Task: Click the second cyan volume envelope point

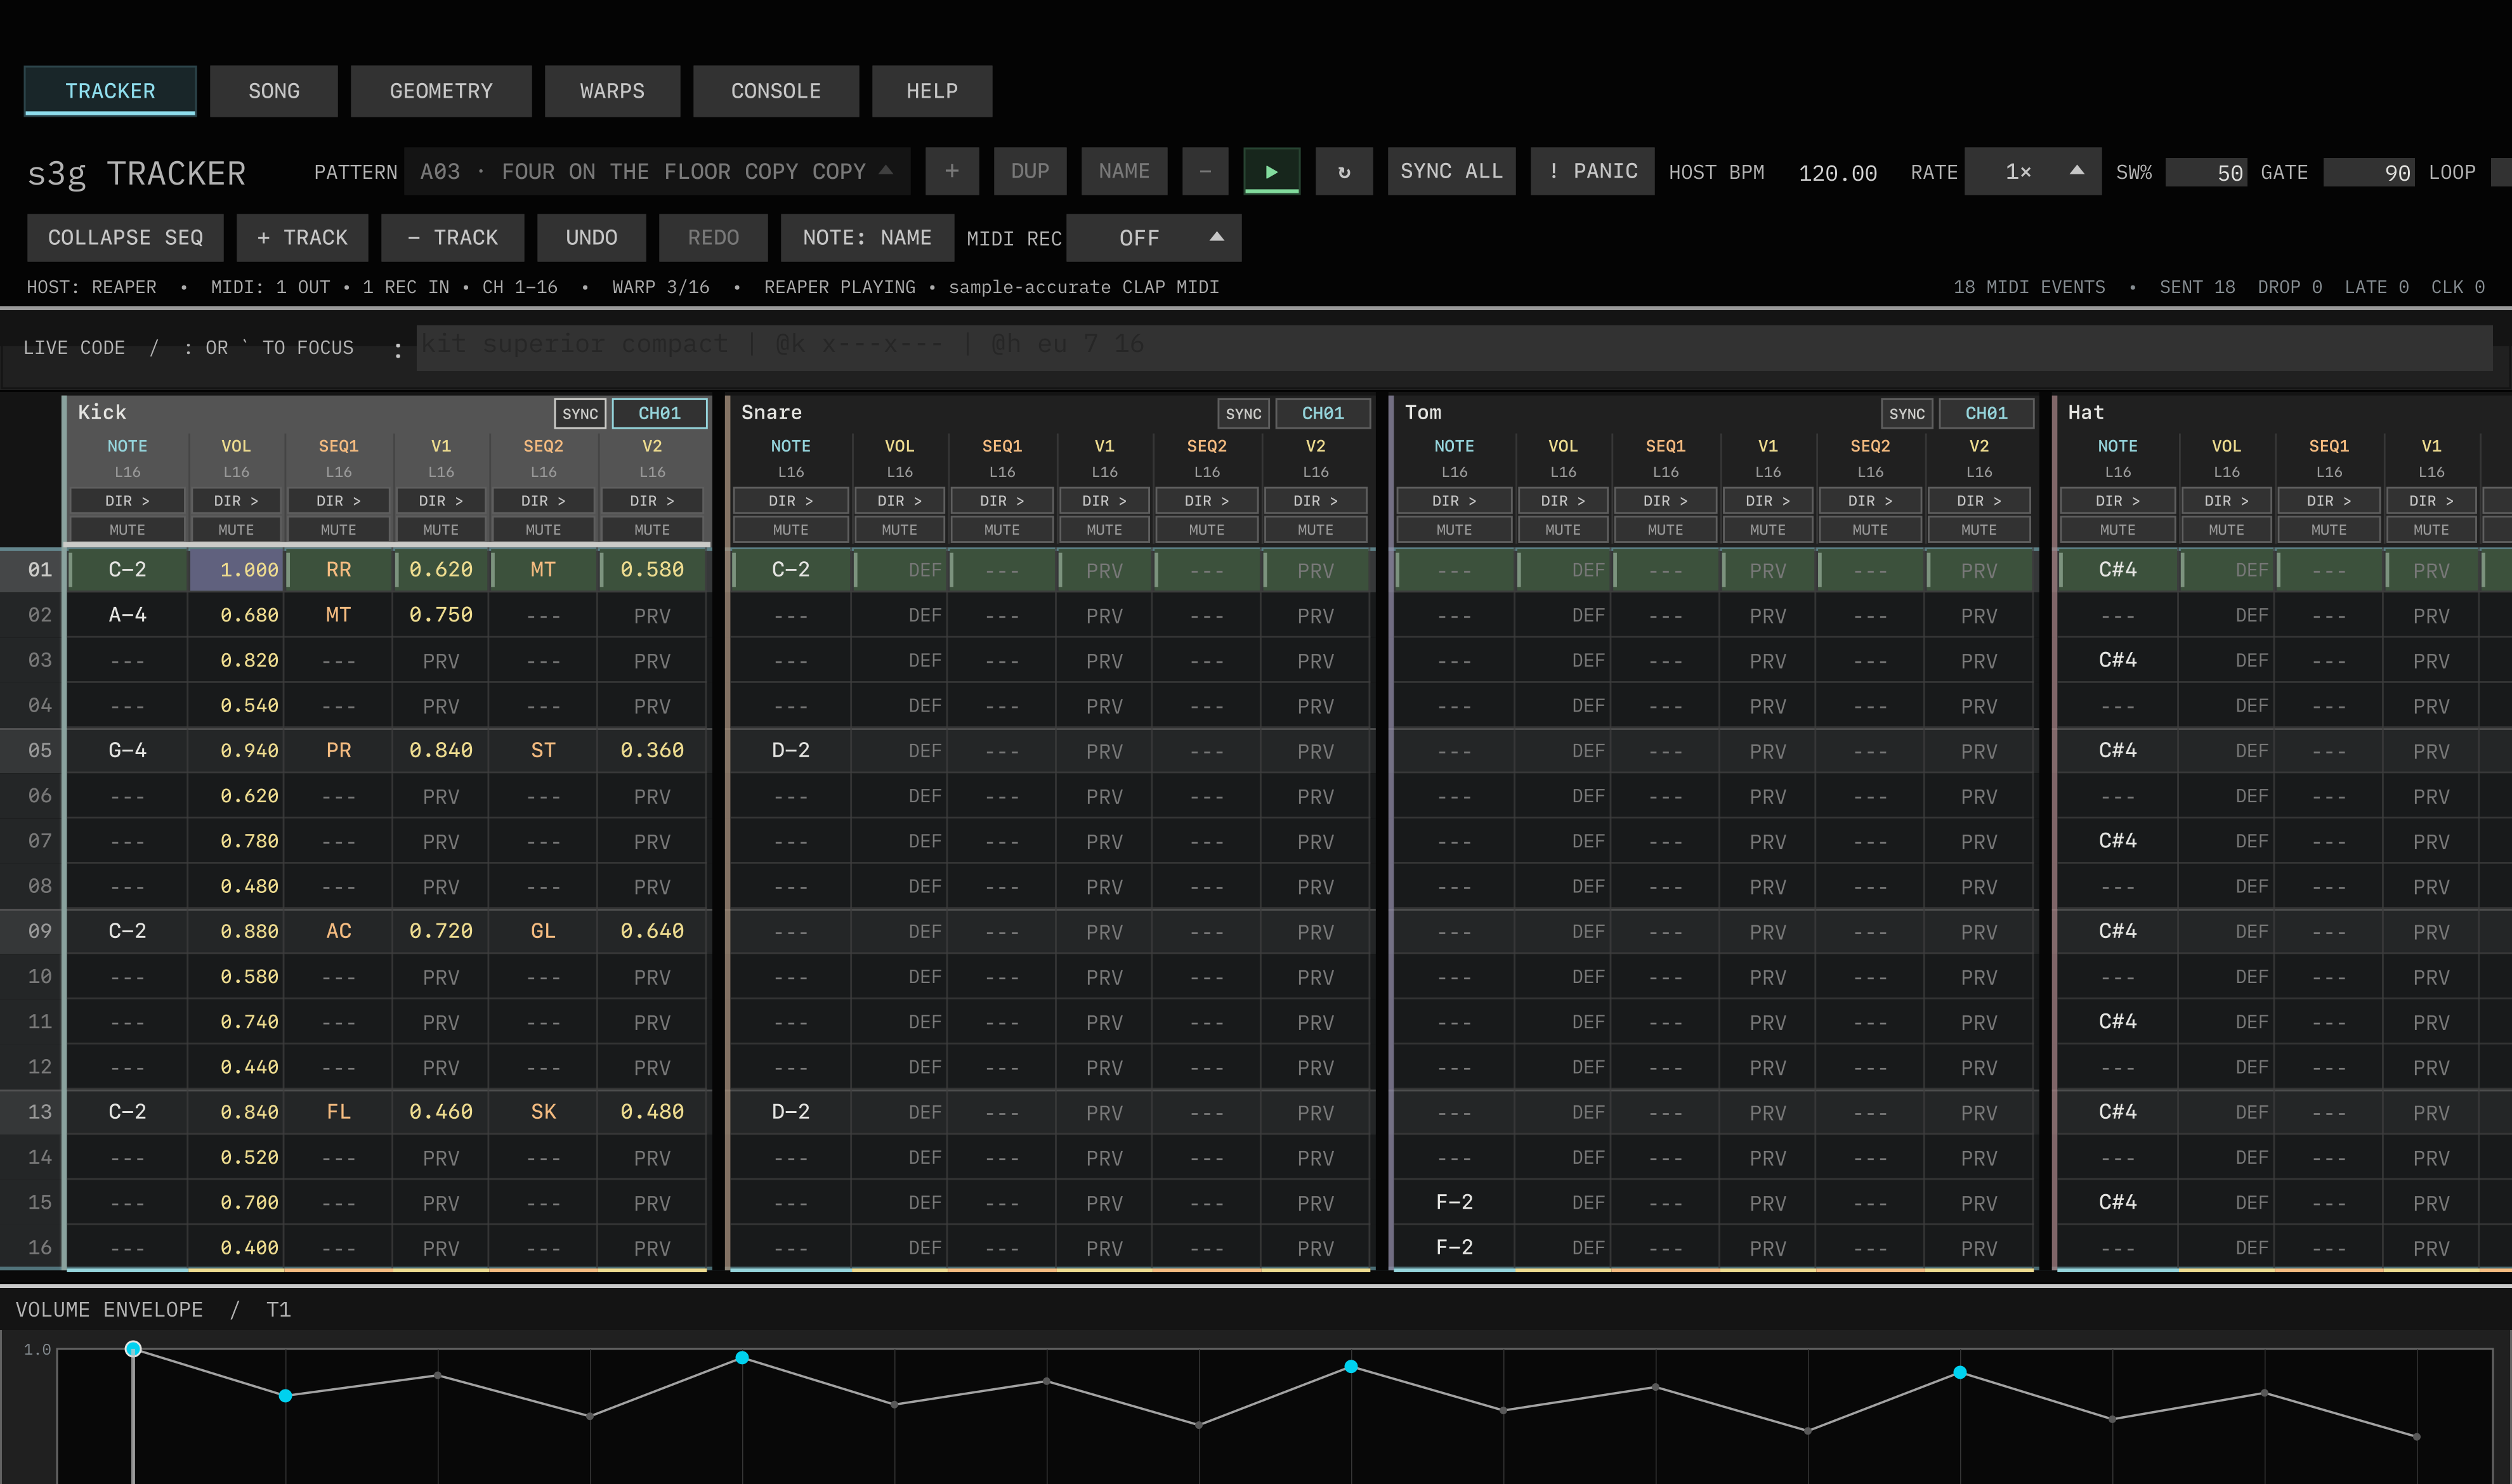Action: [x=285, y=1395]
